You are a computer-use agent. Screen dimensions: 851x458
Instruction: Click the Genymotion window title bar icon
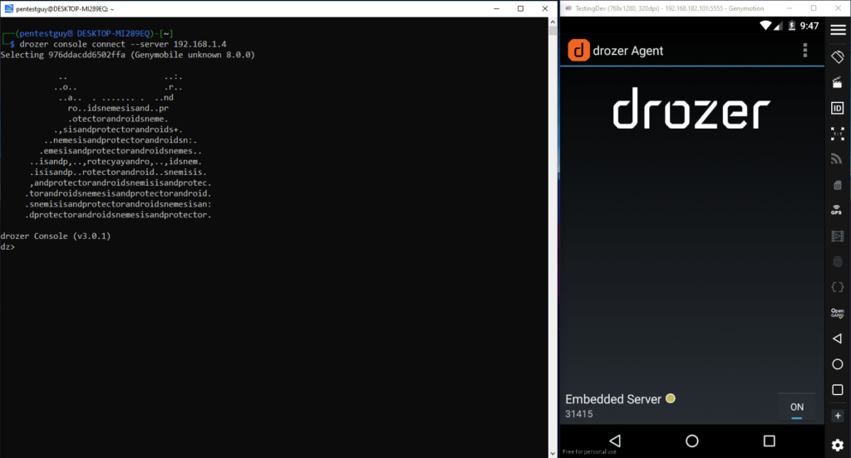[x=568, y=8]
